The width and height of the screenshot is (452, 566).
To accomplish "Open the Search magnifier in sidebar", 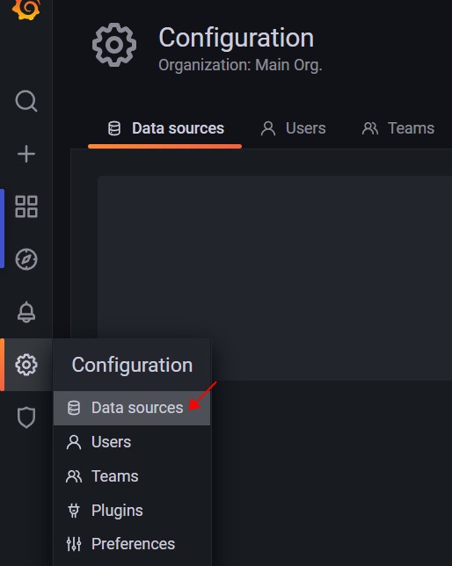I will [x=26, y=101].
